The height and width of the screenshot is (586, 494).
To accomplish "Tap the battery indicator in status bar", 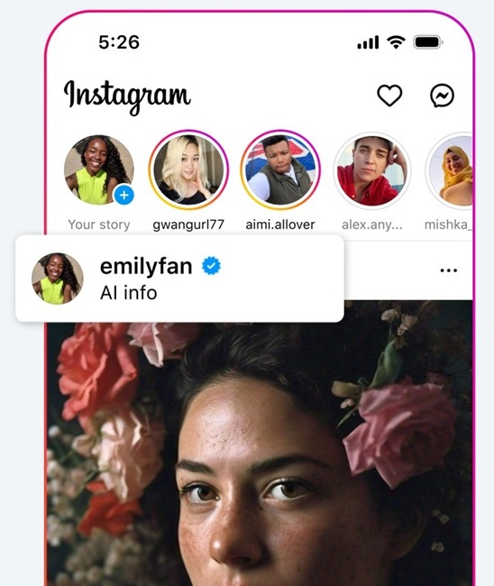I will 428,41.
